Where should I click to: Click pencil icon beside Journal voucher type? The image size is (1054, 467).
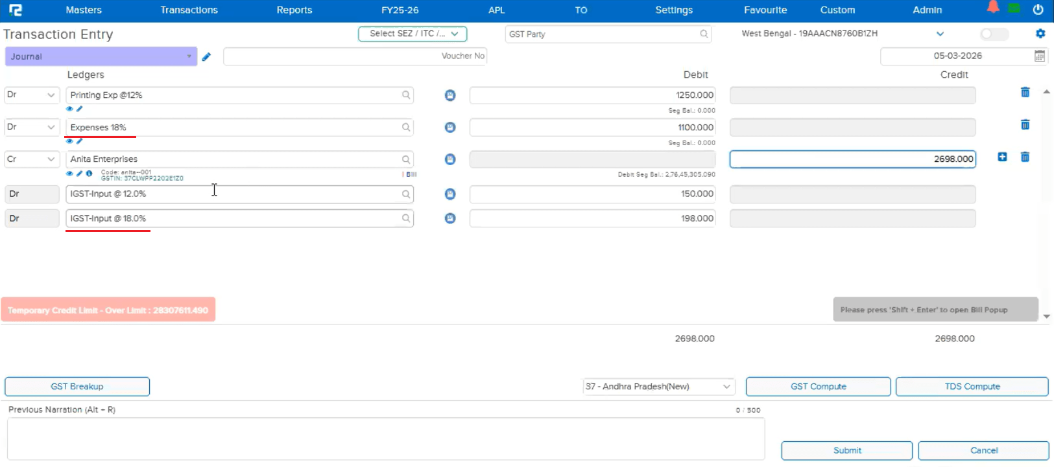tap(206, 57)
